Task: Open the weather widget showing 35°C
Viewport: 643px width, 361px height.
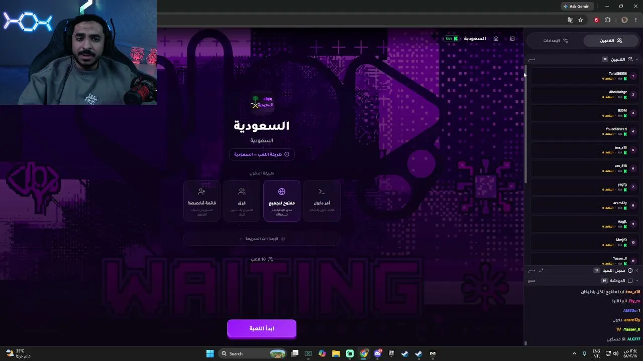Action: [x=18, y=353]
